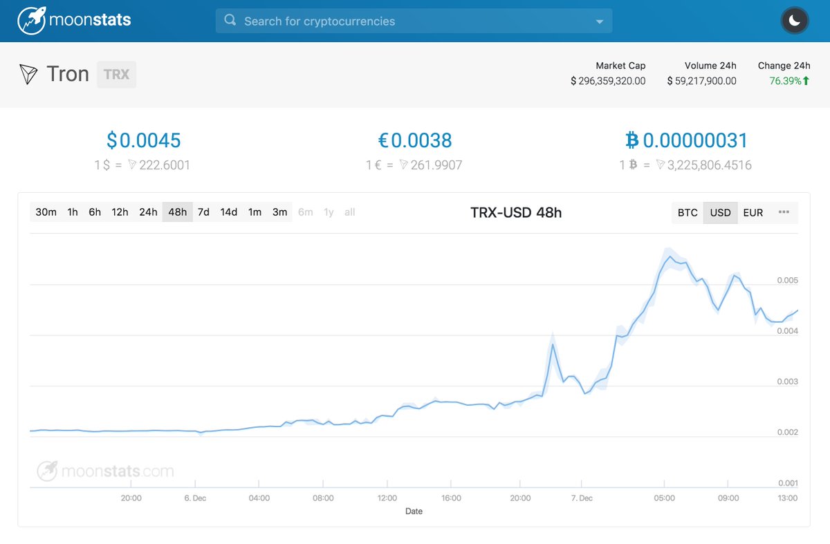Click the moonstats wordmark in header

90,21
